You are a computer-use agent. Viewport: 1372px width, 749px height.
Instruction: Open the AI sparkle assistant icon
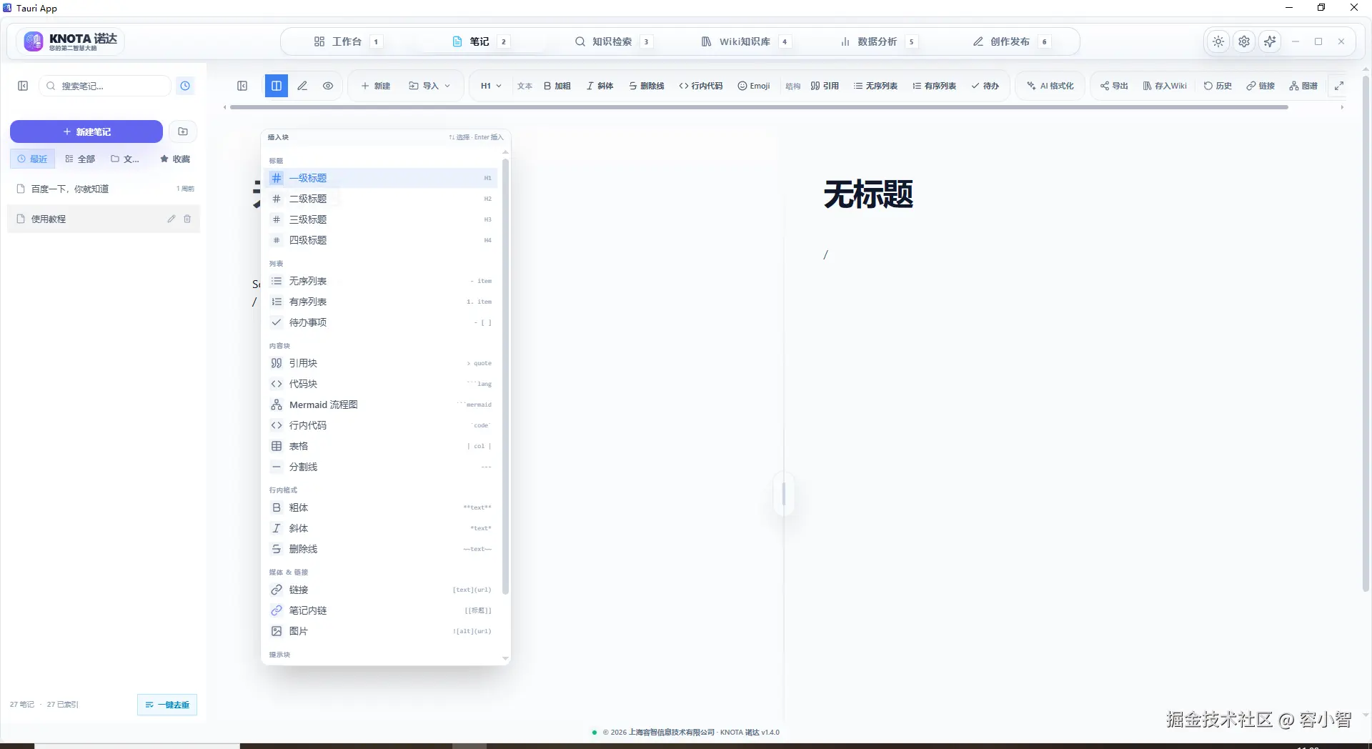pyautogui.click(x=1270, y=41)
